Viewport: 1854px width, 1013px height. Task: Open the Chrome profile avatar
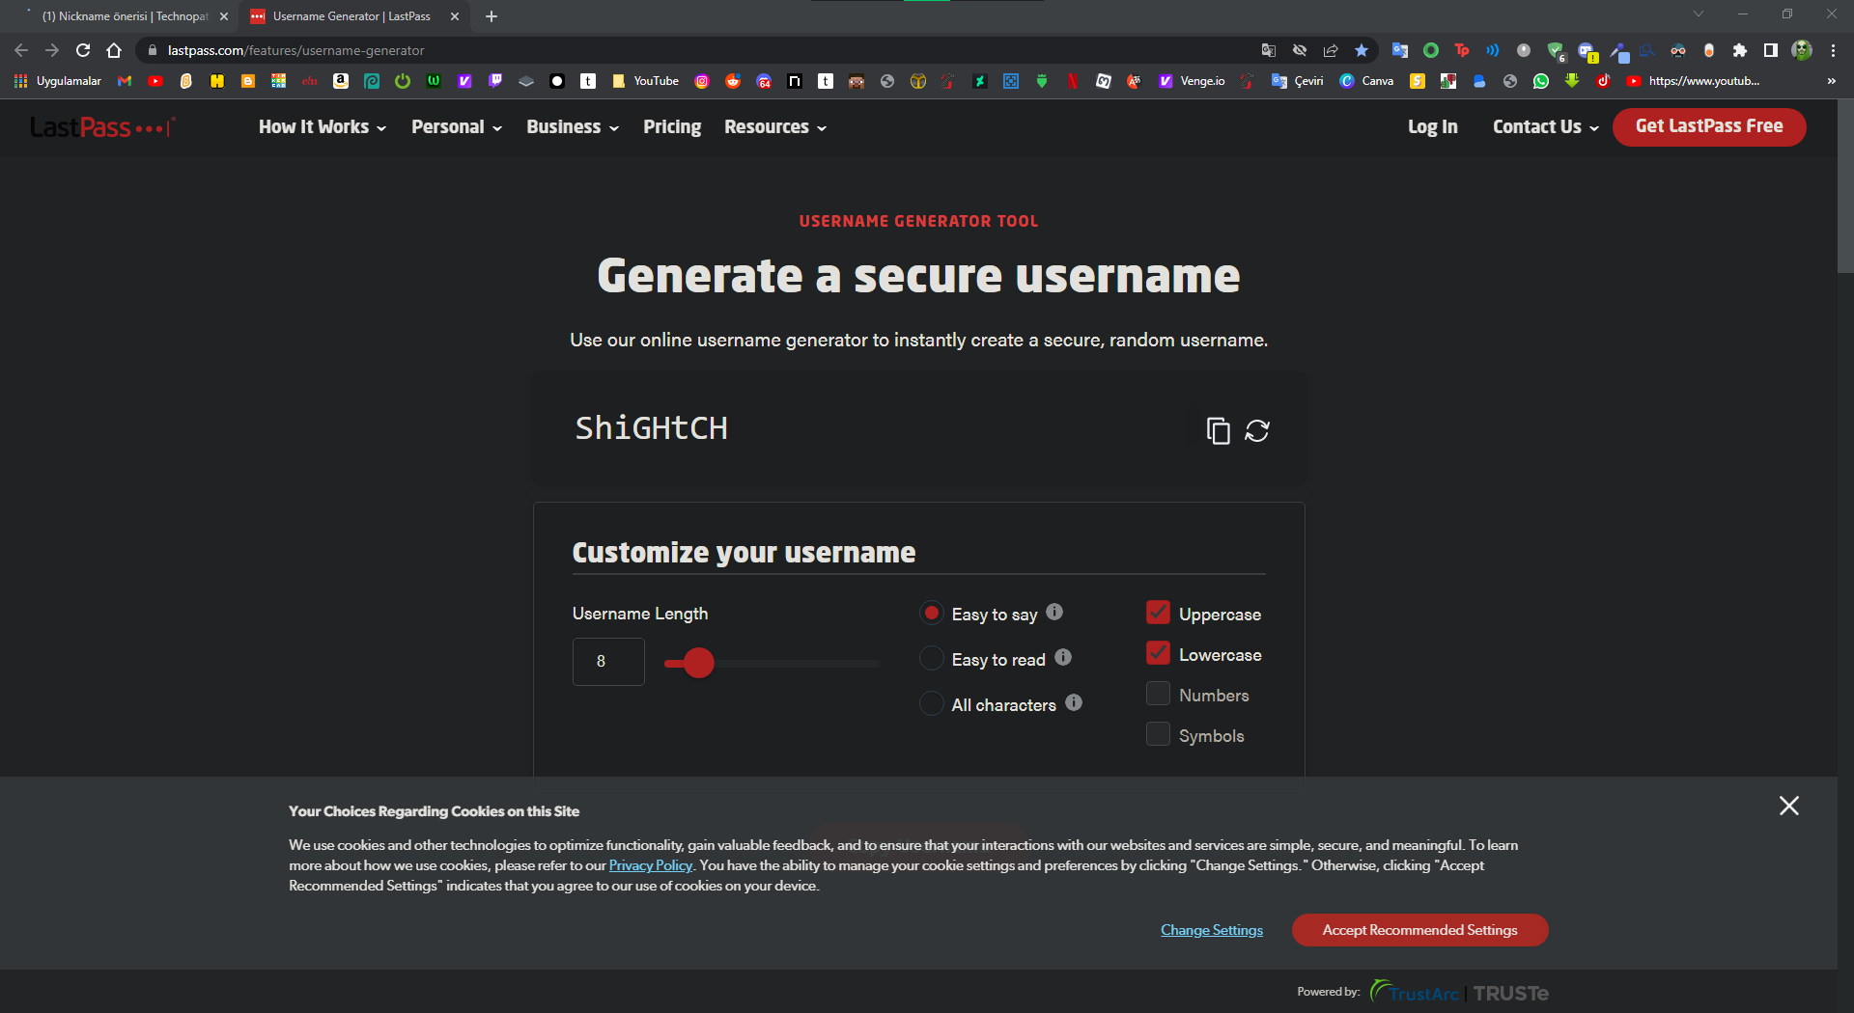click(x=1802, y=50)
